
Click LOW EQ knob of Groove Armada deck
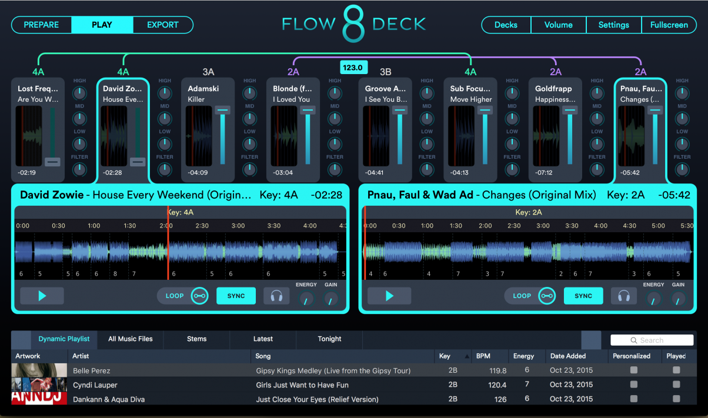click(427, 143)
